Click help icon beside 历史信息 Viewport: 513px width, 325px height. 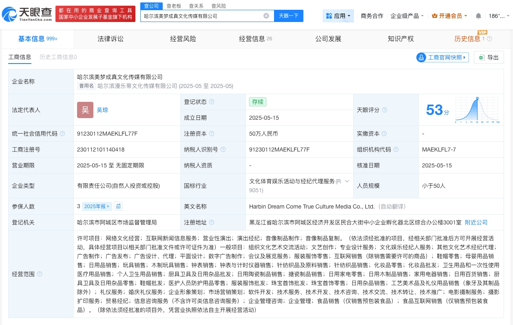click(x=490, y=39)
